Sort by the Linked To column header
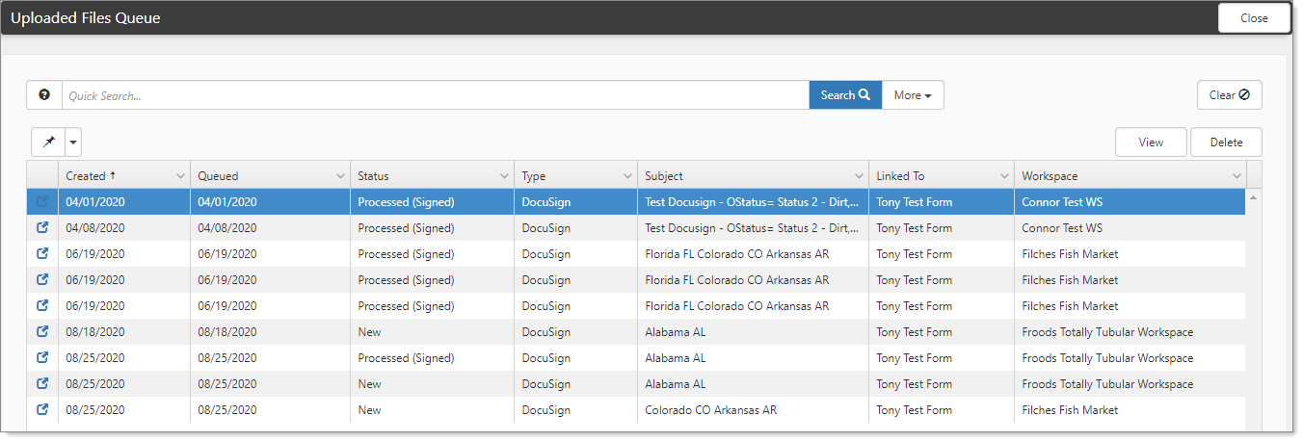1303x442 pixels. (x=900, y=176)
